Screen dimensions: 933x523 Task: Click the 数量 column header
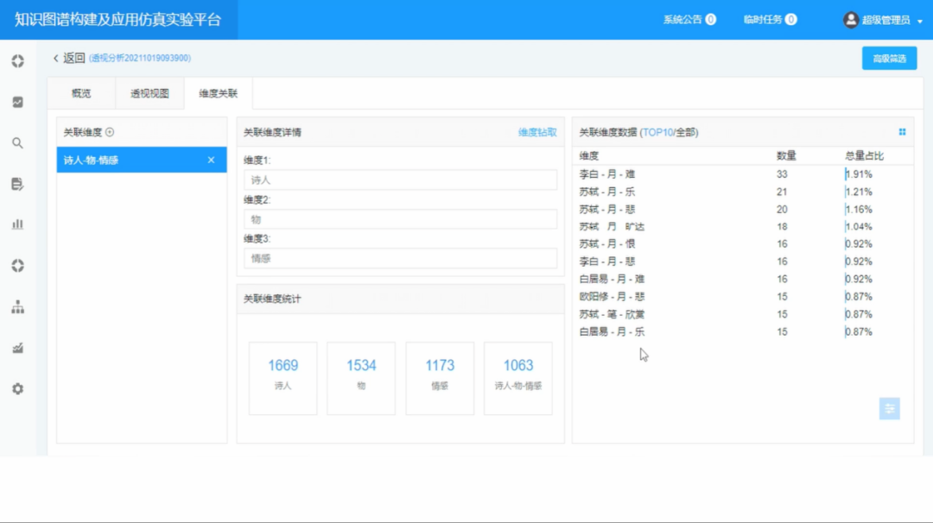(x=786, y=155)
